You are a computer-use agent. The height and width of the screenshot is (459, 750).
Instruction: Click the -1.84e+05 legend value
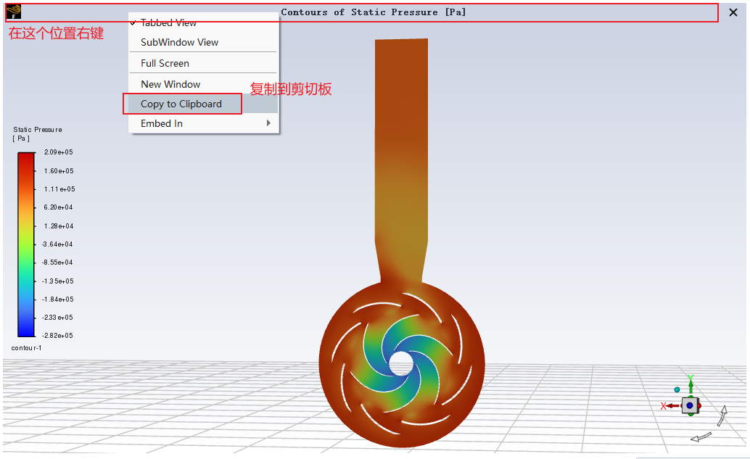coord(57,299)
